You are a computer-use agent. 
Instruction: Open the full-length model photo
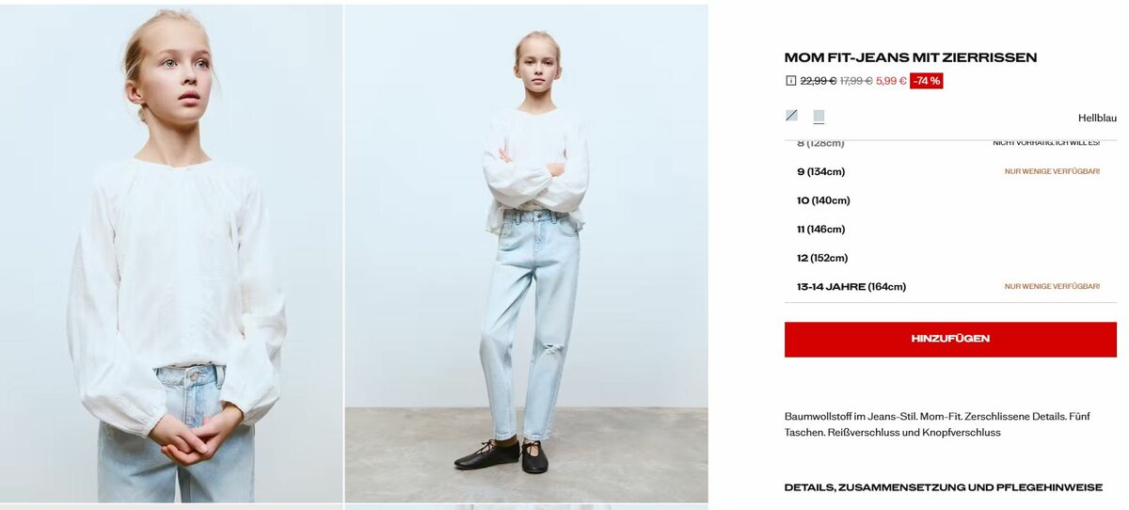tap(527, 253)
